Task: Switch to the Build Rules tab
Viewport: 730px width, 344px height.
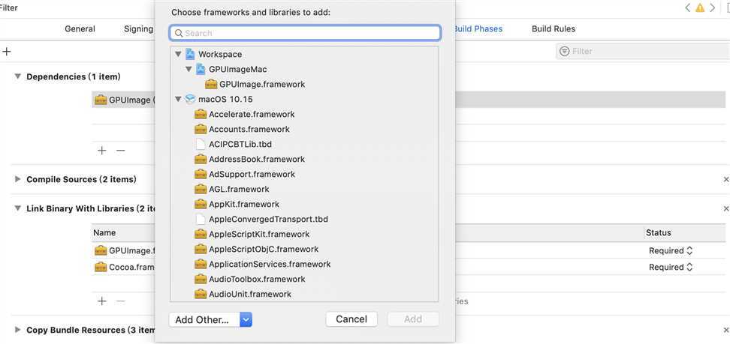Action: (x=554, y=28)
